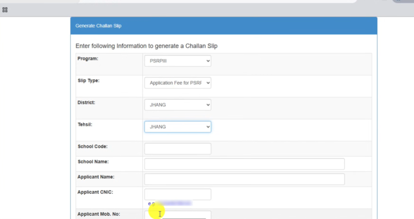Click the Tehsil label text
The height and width of the screenshot is (219, 414).
click(85, 125)
